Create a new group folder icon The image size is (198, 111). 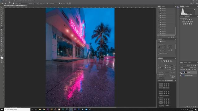(x=191, y=107)
